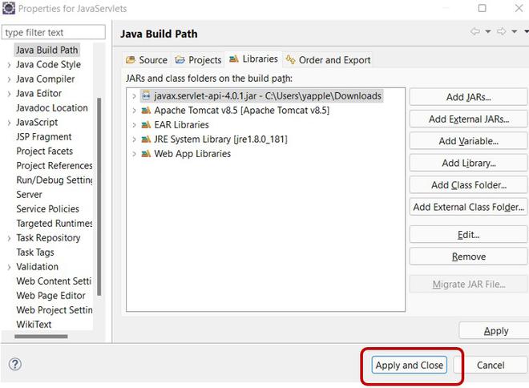Expand the javax.servlet-api-4.0.1.jar entry
This screenshot has height=388, width=529.
click(134, 95)
